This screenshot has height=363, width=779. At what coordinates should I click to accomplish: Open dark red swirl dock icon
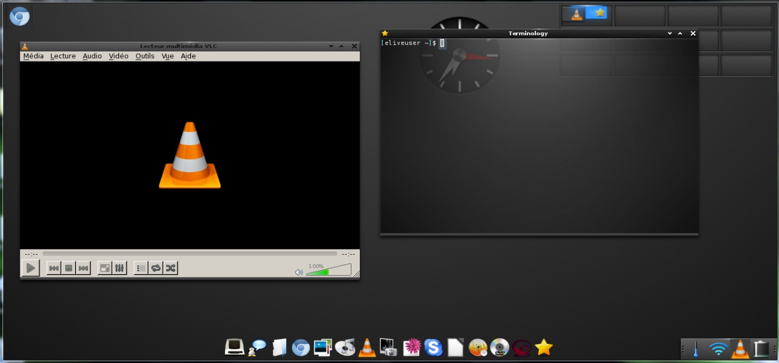[x=522, y=347]
